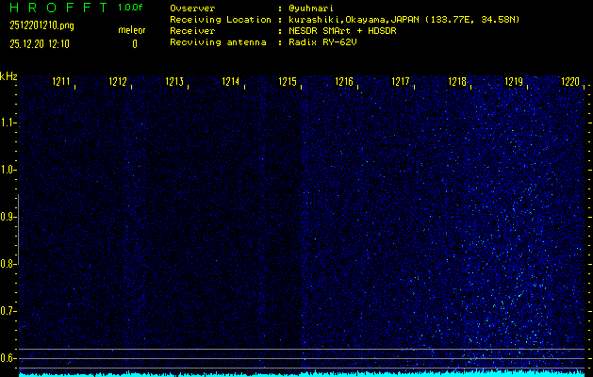Click the 1216 time marker

tap(344, 81)
